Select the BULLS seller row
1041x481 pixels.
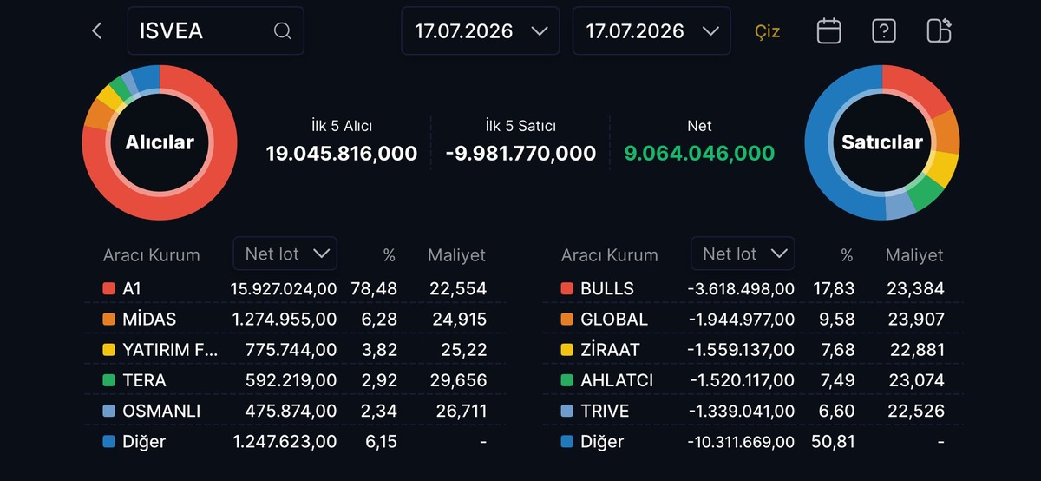click(753, 288)
